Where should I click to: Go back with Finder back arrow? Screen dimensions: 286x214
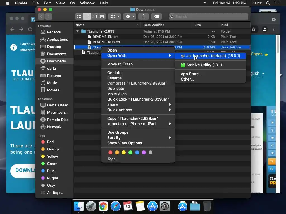coord(41,16)
